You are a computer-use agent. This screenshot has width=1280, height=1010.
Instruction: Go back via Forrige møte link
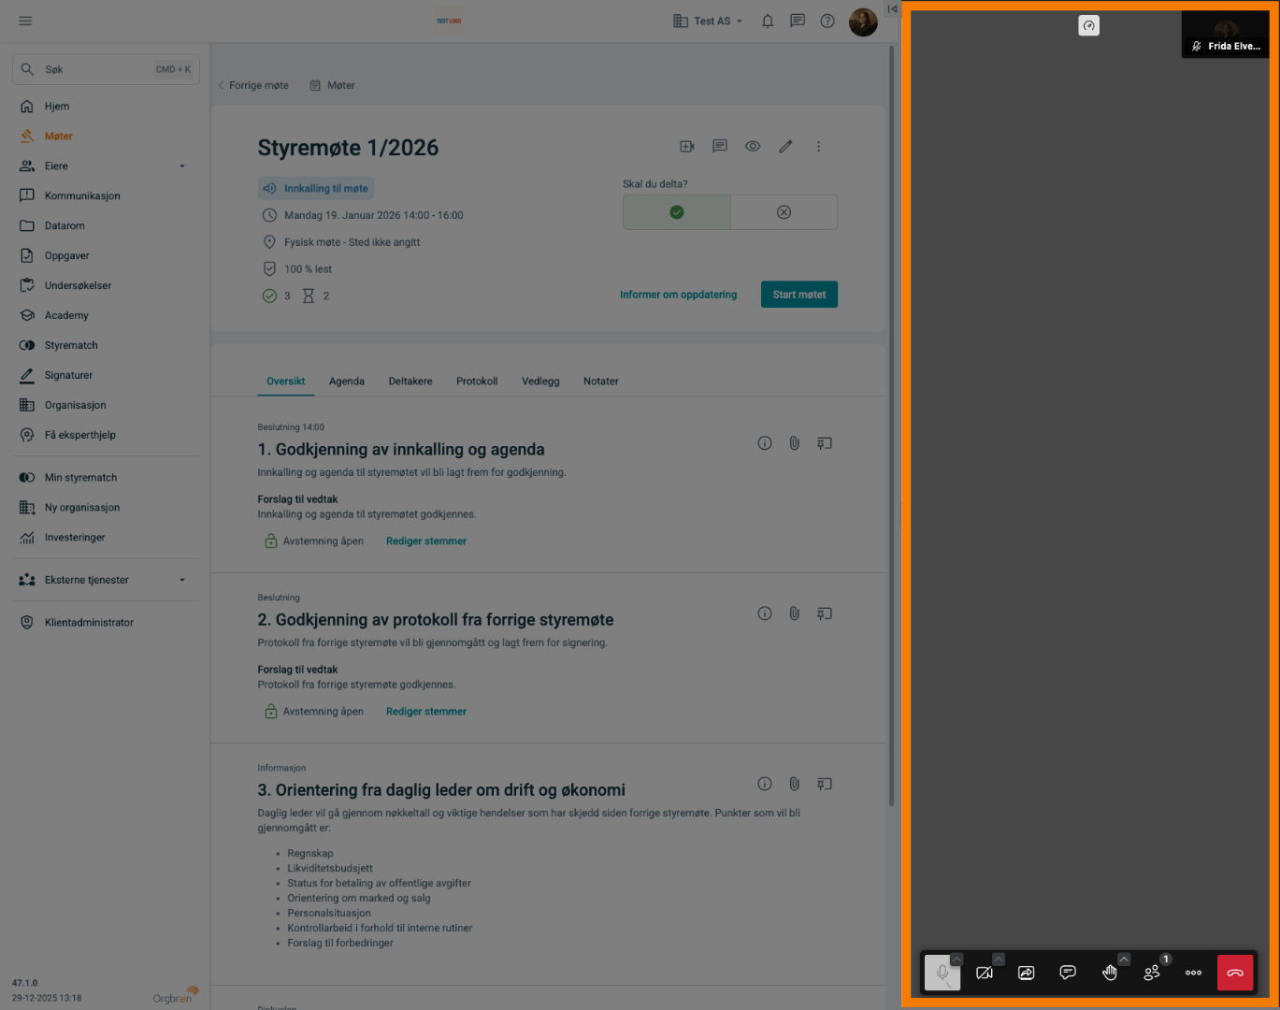pyautogui.click(x=253, y=85)
